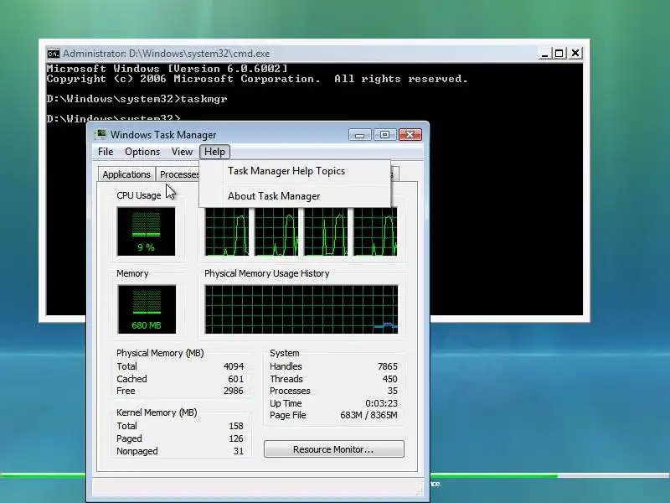
Task: Maximize the Windows Task Manager window
Action: 384,135
